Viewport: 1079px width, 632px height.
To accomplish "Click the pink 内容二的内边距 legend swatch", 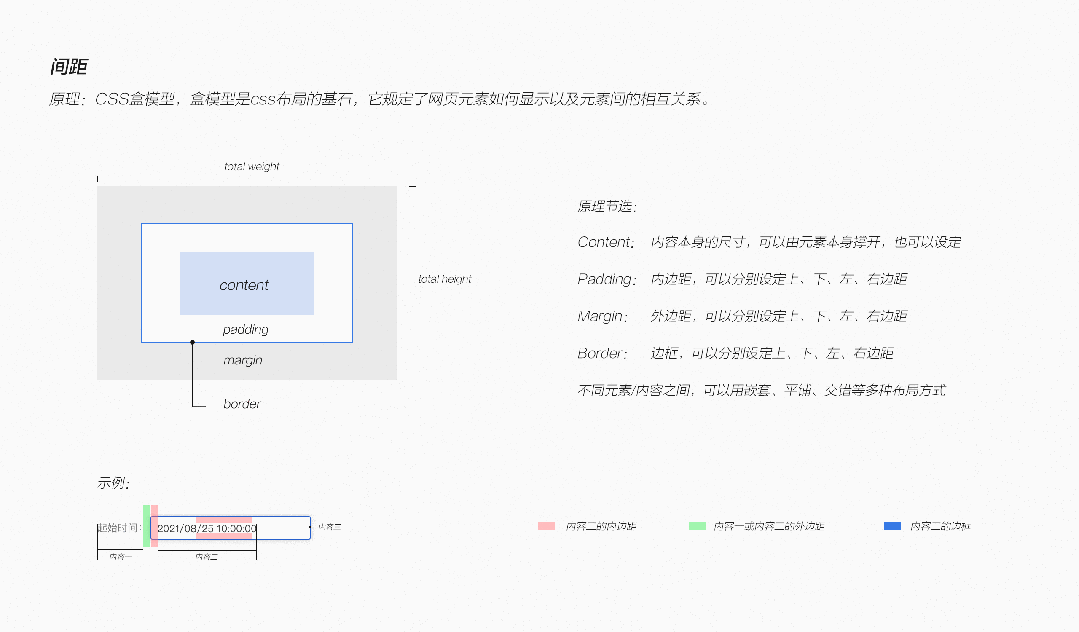I will [x=547, y=526].
